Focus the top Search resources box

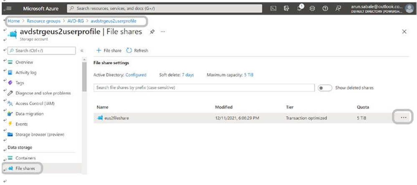164,8
